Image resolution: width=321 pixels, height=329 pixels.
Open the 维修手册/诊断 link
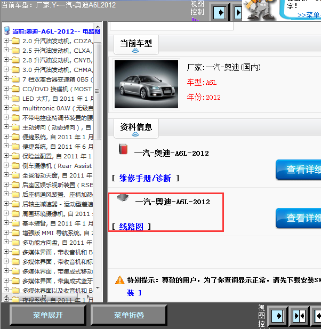coord(145,178)
